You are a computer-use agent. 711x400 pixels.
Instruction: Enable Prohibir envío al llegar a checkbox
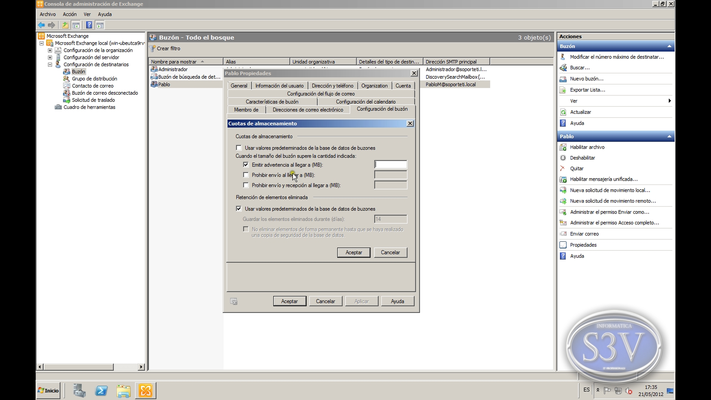pos(246,175)
